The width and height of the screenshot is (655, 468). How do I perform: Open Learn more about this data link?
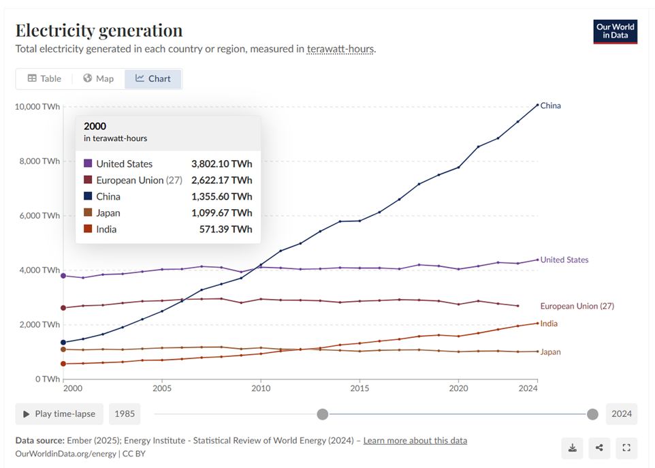coord(415,441)
